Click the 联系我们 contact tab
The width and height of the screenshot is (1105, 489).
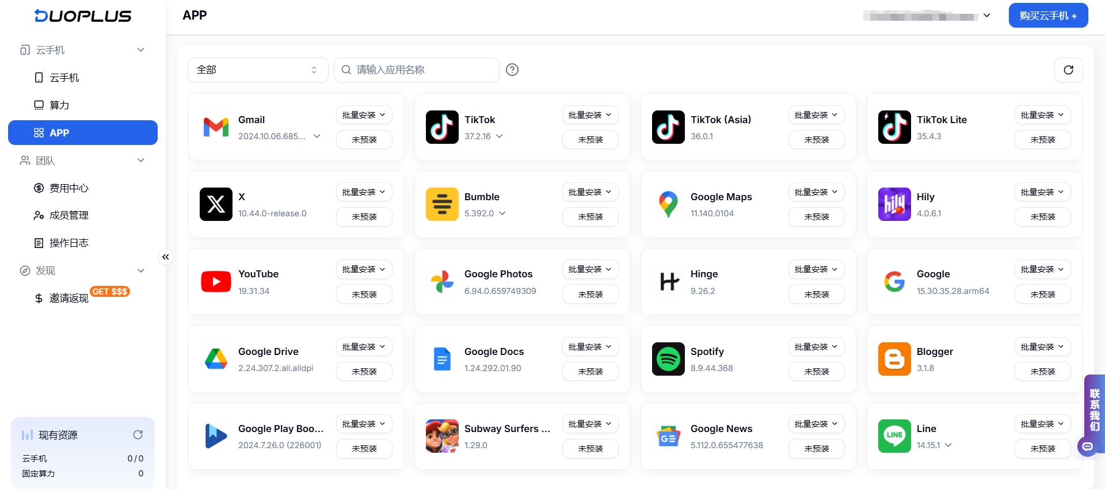click(1094, 410)
